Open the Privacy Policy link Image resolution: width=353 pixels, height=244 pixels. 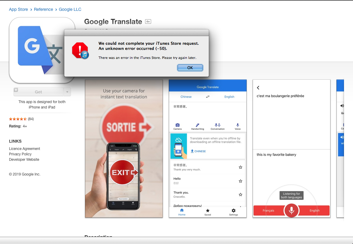pos(20,154)
